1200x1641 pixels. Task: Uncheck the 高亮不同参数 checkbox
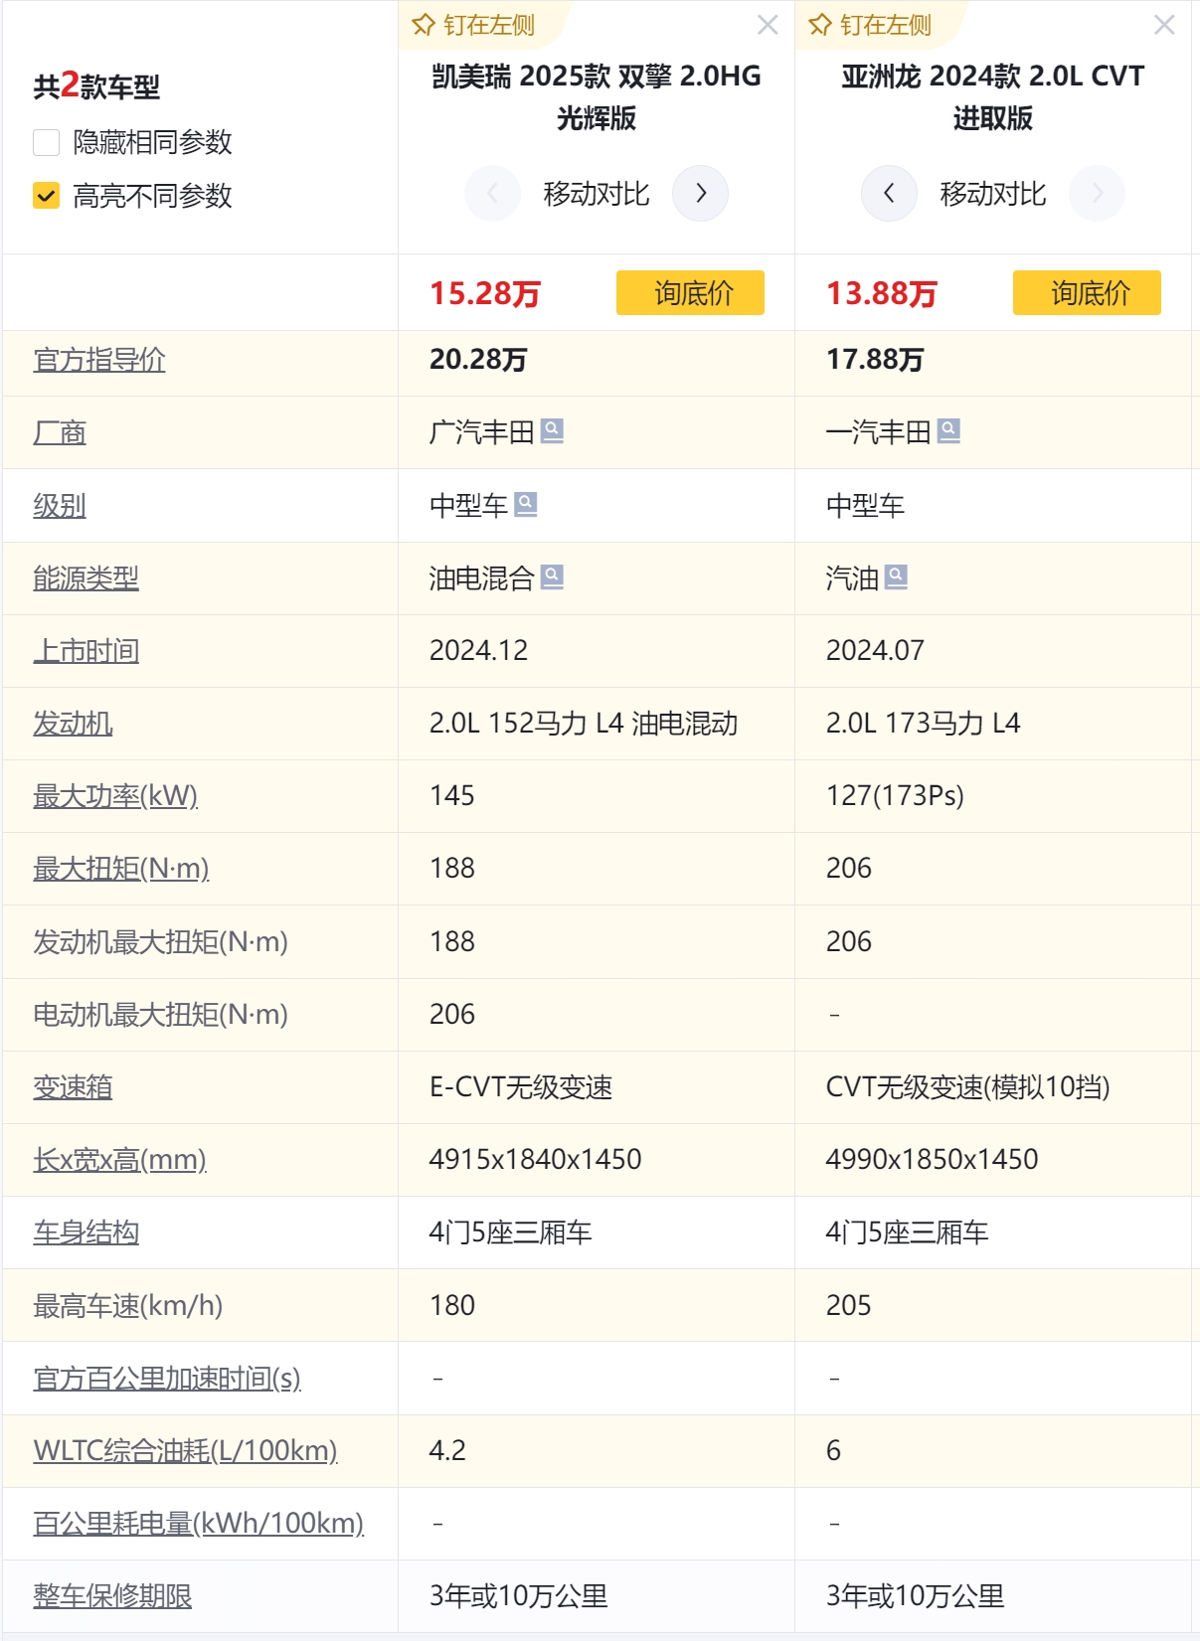coord(47,196)
